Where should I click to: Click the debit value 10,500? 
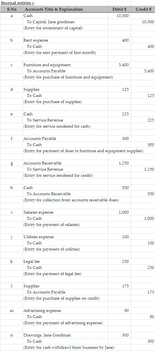(x=123, y=16)
